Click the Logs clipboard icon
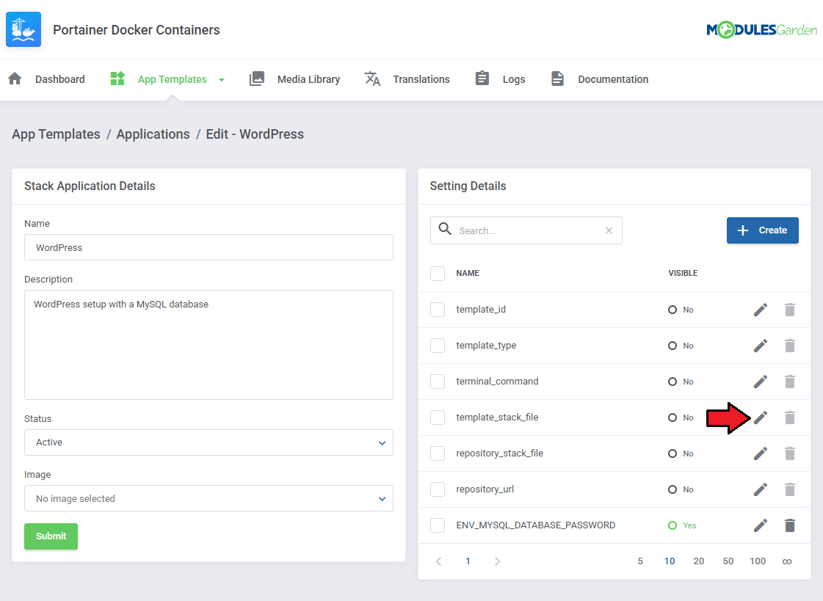 tap(482, 78)
